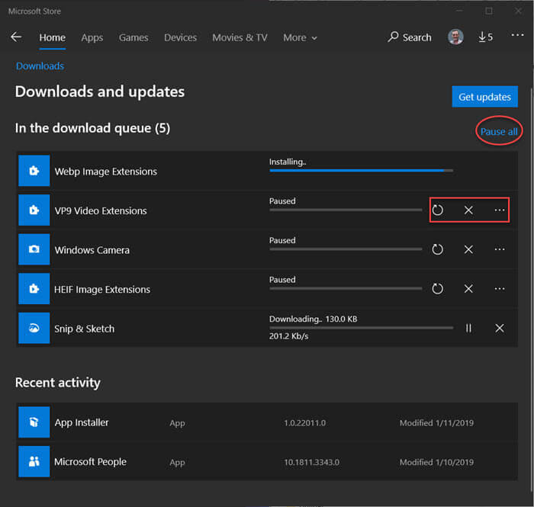Click HEIF Image Extensions app icon
Screen dimensions: 534x507
coord(34,288)
